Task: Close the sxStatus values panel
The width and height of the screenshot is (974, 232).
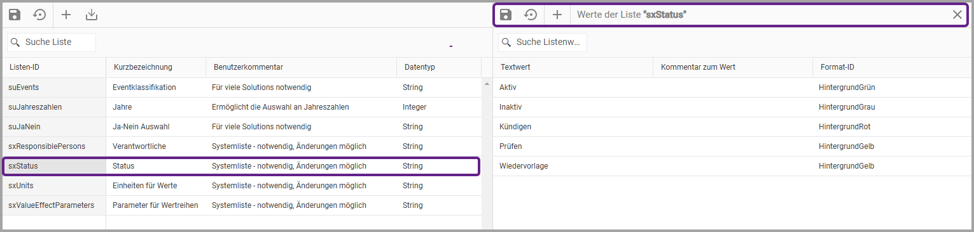Action: (x=957, y=15)
